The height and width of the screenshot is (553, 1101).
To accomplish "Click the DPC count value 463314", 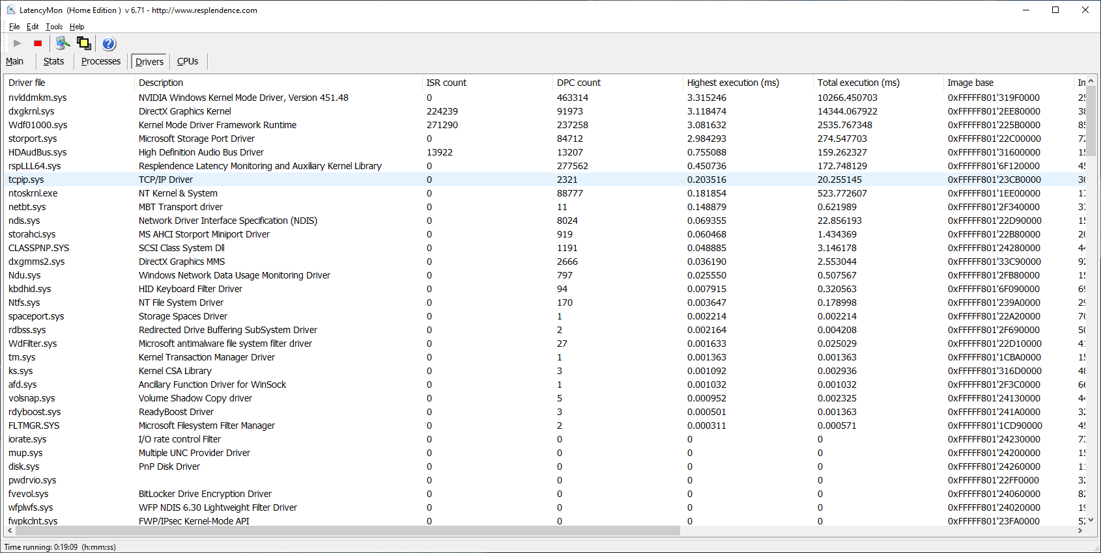I will pyautogui.click(x=573, y=98).
